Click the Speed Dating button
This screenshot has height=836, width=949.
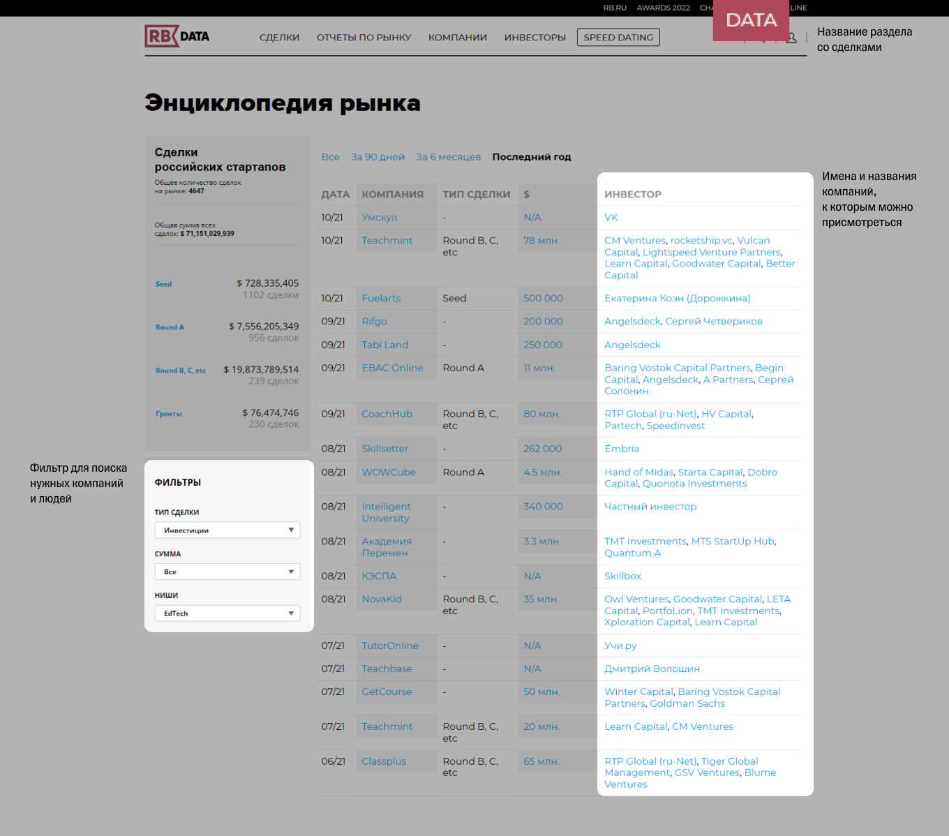click(x=618, y=38)
